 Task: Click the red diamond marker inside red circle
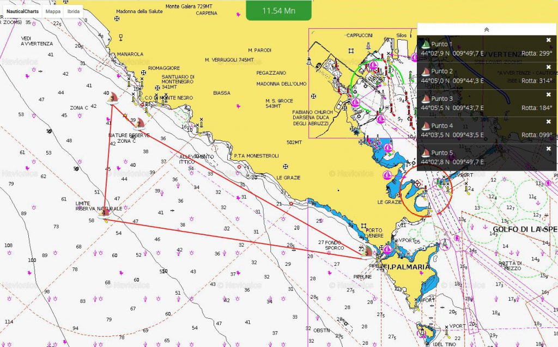[417, 184]
